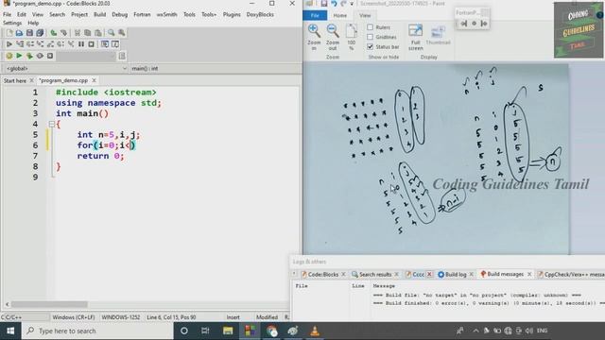Screen dimensions: 605x340
Task: Click Undo arrow in Paint title bar
Action: click(334, 4)
